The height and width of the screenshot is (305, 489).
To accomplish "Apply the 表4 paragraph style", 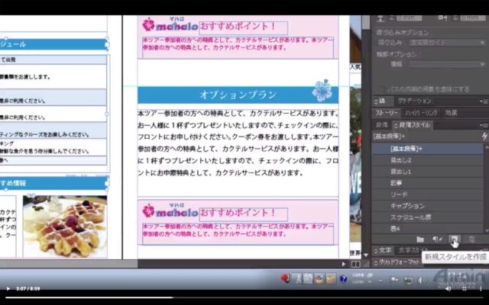I will point(428,229).
